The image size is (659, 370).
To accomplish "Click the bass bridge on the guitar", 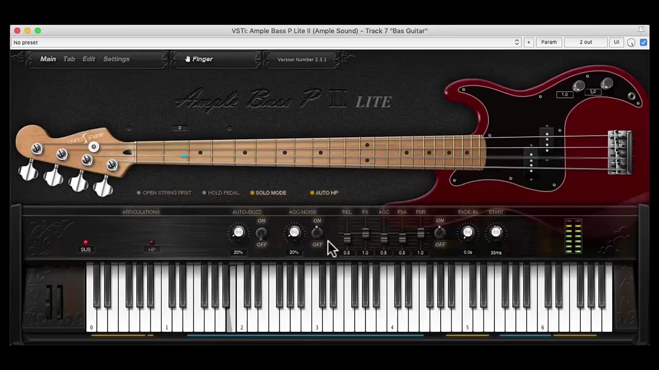I will coord(620,152).
